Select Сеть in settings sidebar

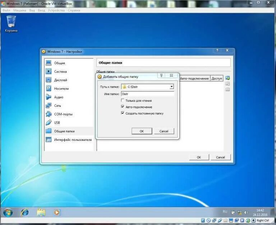(x=69, y=106)
